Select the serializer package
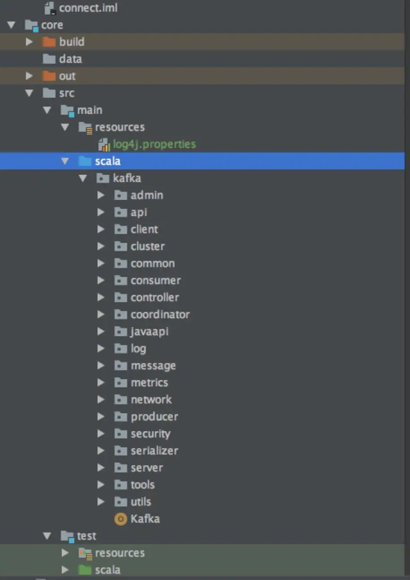410x580 pixels. (x=154, y=450)
